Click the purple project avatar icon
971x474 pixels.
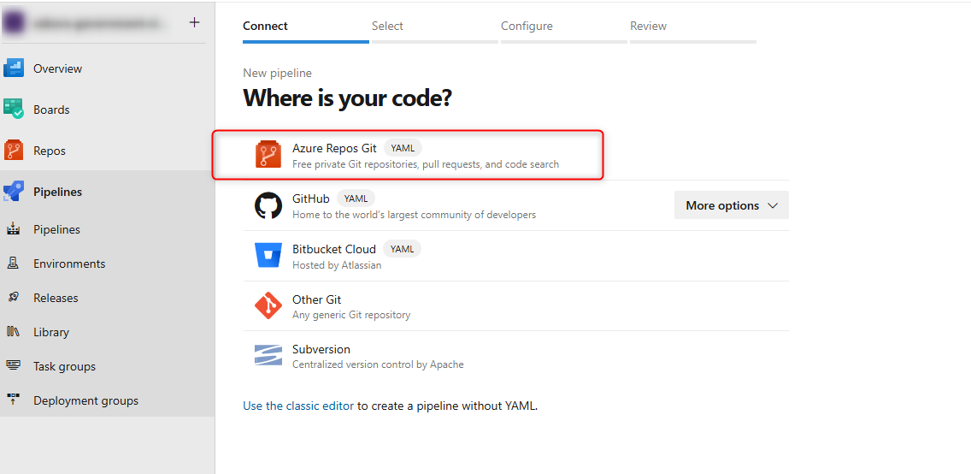pos(13,23)
